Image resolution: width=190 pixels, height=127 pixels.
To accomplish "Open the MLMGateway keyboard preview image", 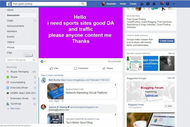I will click(x=56, y=91).
